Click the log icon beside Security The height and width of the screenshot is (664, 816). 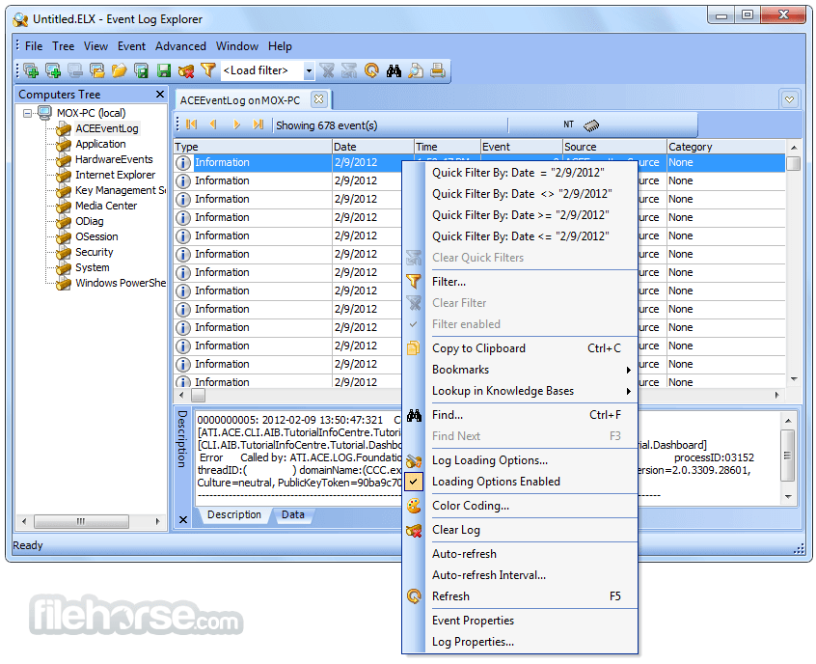(64, 253)
